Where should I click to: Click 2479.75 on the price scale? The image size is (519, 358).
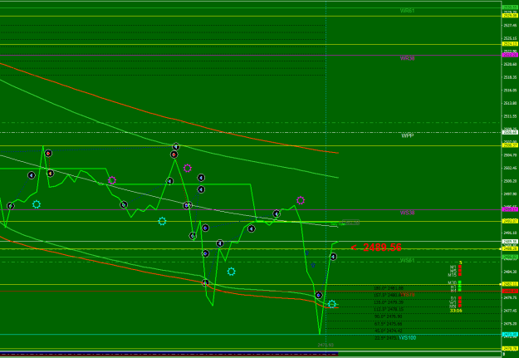coord(510,297)
